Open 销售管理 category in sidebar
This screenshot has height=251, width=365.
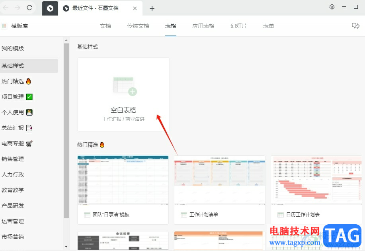point(13,159)
